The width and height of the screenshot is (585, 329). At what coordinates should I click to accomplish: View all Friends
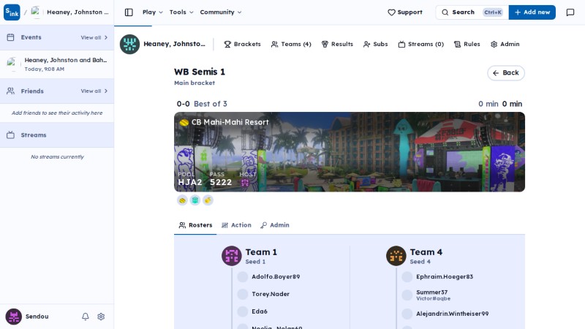point(94,91)
